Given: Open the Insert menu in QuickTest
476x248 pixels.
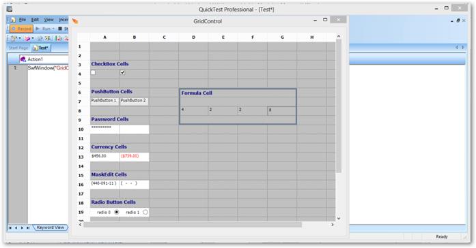Looking at the screenshot, I should click(64, 20).
